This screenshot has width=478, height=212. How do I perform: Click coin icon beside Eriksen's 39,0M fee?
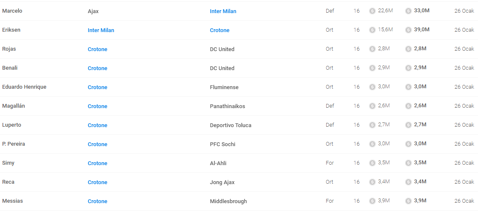tap(408, 30)
